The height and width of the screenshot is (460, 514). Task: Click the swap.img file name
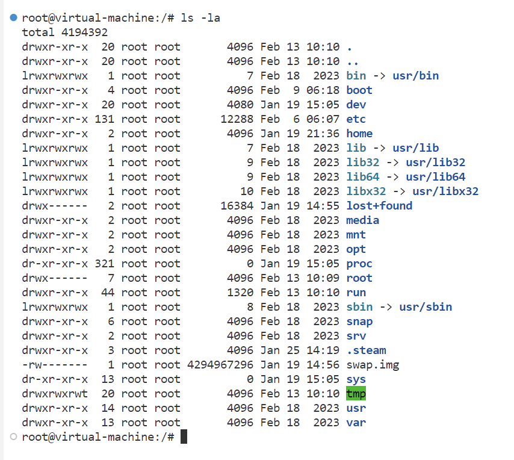373,365
